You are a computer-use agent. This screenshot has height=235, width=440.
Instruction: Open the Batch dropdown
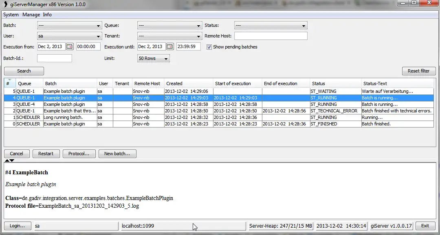tap(69, 26)
